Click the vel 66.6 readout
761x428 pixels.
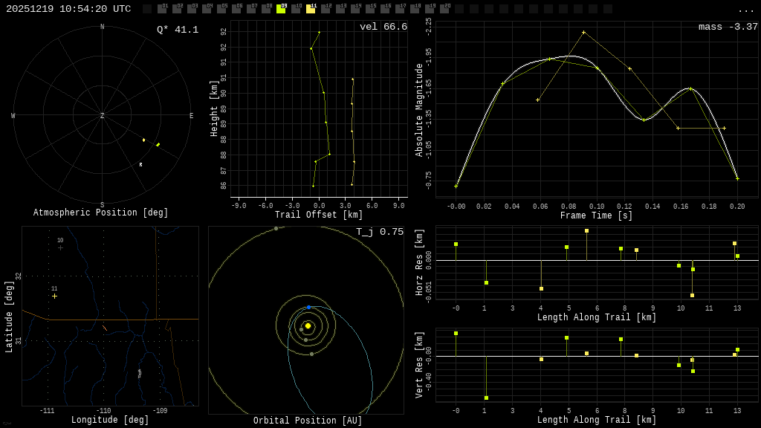click(x=383, y=27)
